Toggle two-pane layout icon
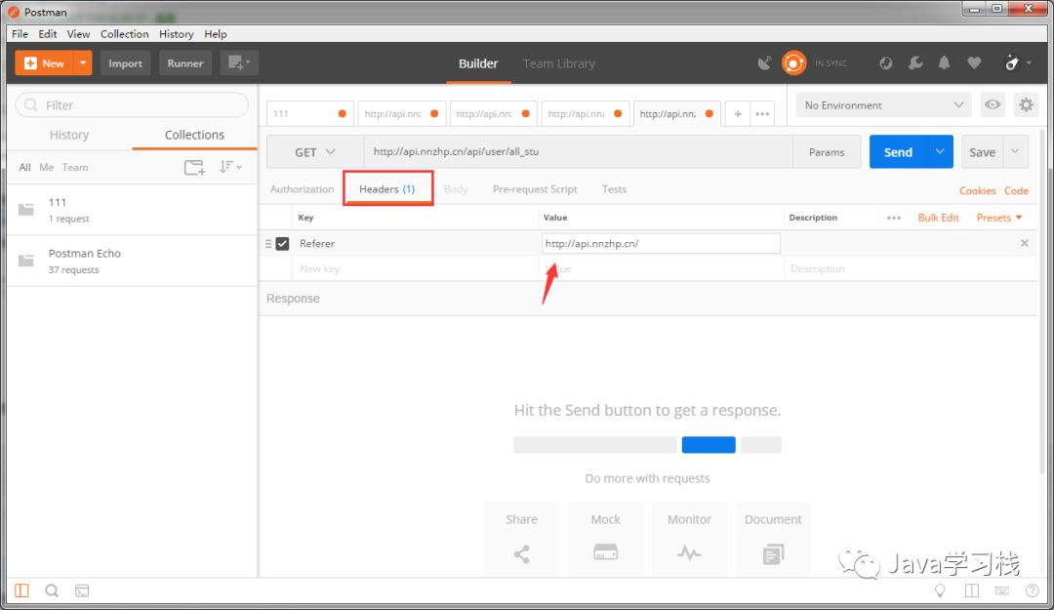This screenshot has height=610, width=1054. pyautogui.click(x=971, y=590)
